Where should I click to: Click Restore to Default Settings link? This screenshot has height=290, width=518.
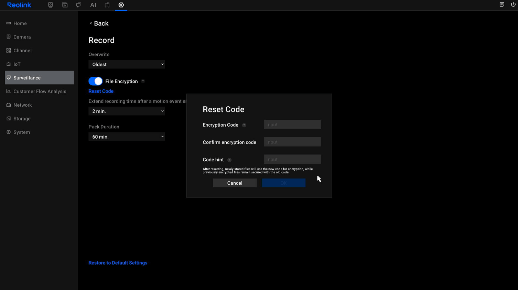pyautogui.click(x=118, y=263)
